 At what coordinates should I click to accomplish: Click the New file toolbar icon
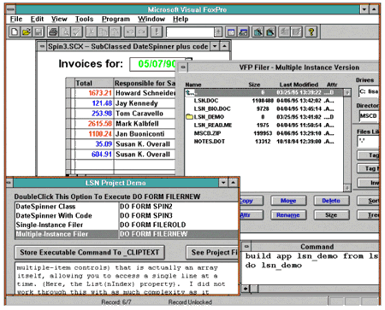(14, 32)
